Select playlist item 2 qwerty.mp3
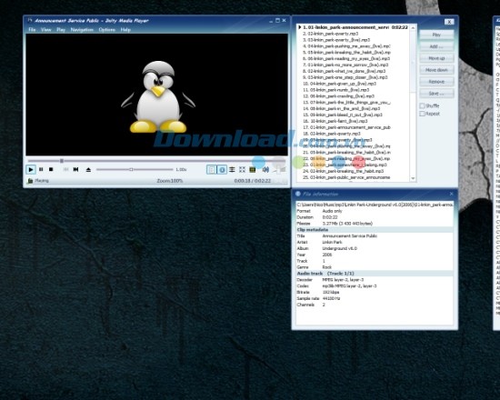This screenshot has width=500, height=400. click(x=353, y=34)
